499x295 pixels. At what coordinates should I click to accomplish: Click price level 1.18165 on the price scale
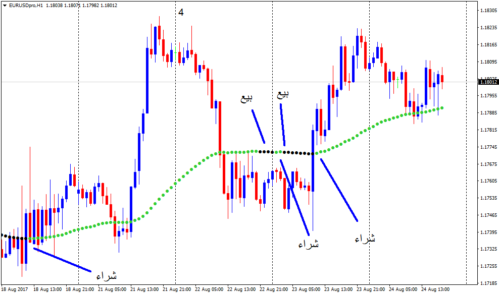tap(488, 44)
